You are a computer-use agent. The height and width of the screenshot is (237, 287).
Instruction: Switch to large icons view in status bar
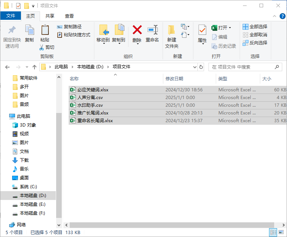(281, 232)
